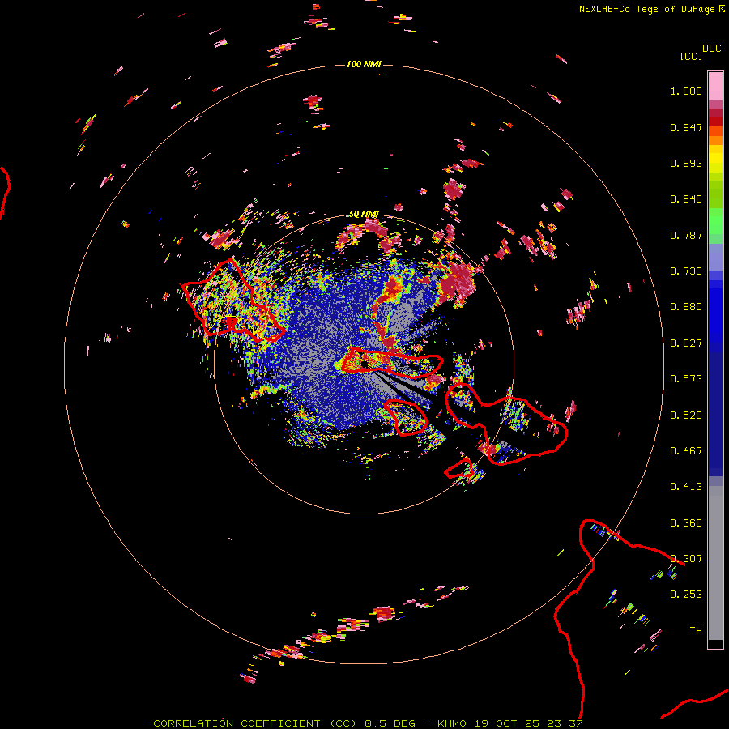The width and height of the screenshot is (729, 729).
Task: Click the 100 NMI range ring label
Action: point(364,64)
